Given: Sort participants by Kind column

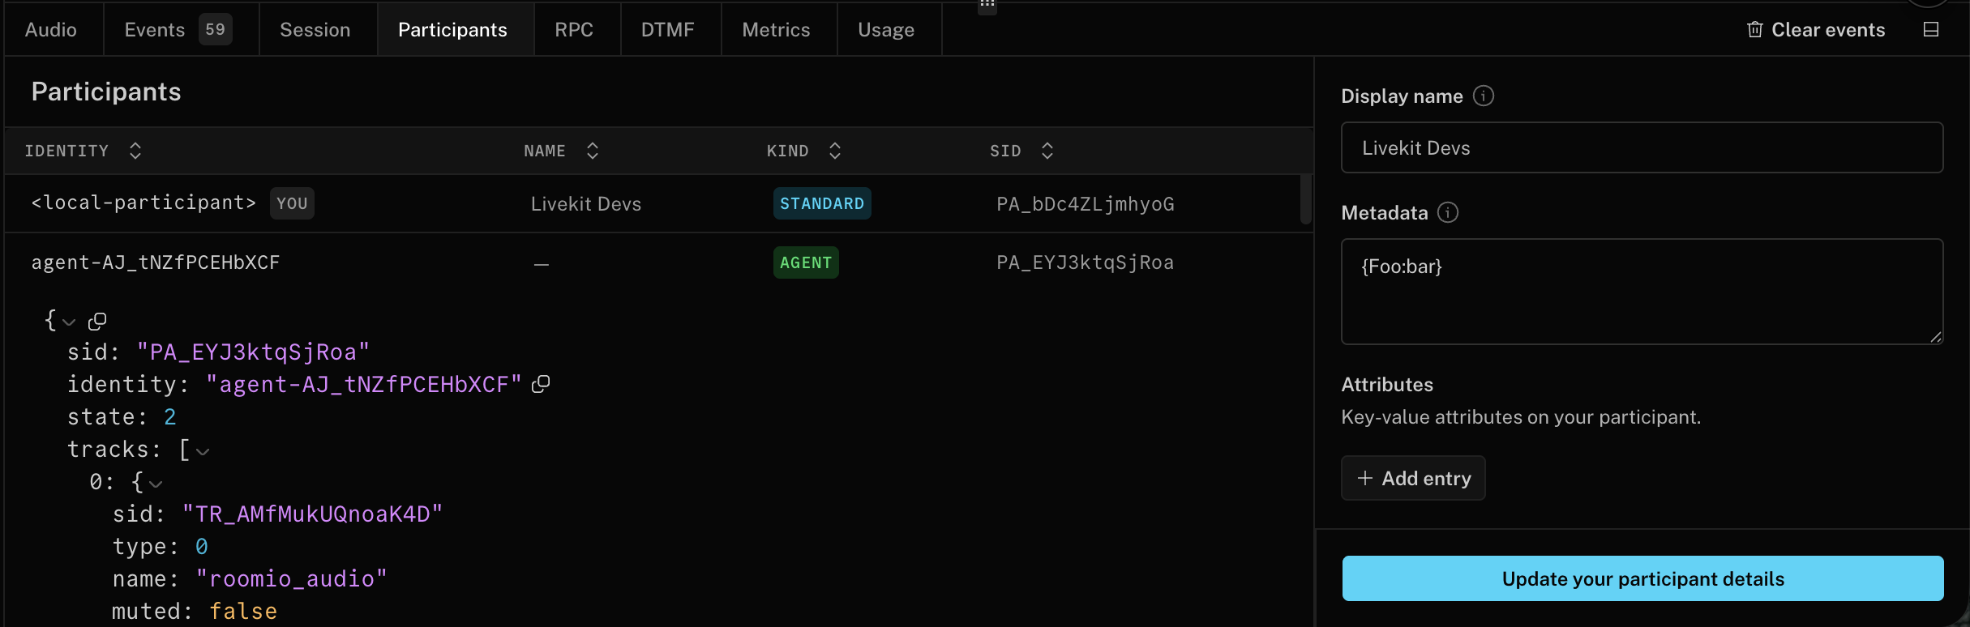Looking at the screenshot, I should (835, 151).
